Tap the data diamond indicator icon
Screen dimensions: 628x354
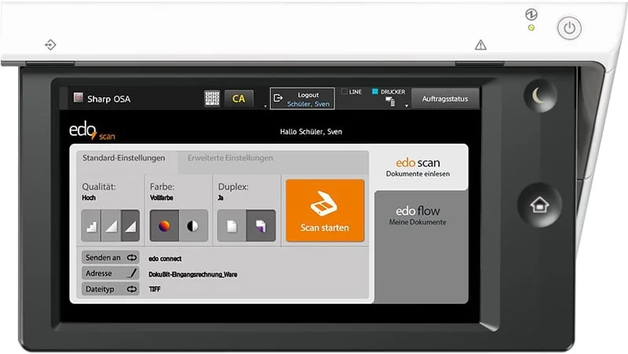pos(50,45)
